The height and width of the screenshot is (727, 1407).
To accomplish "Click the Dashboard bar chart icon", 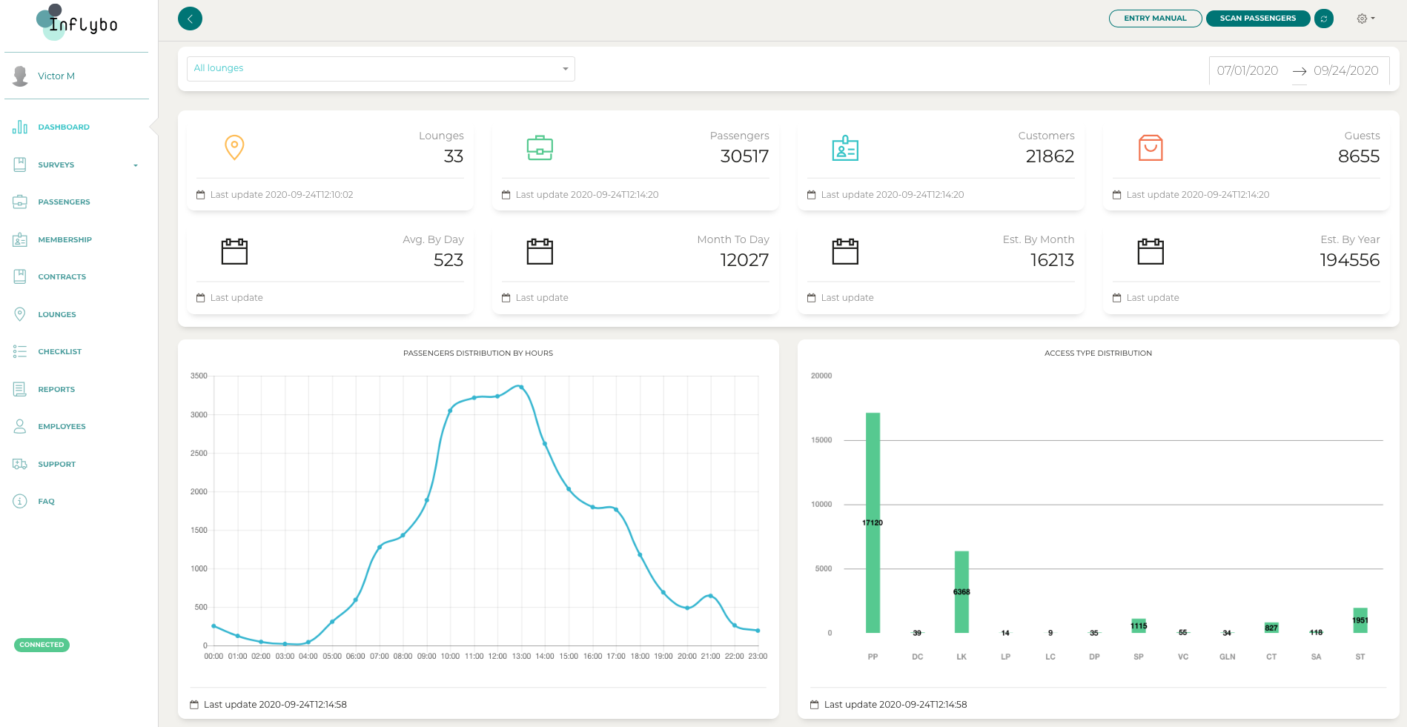I will pos(20,127).
